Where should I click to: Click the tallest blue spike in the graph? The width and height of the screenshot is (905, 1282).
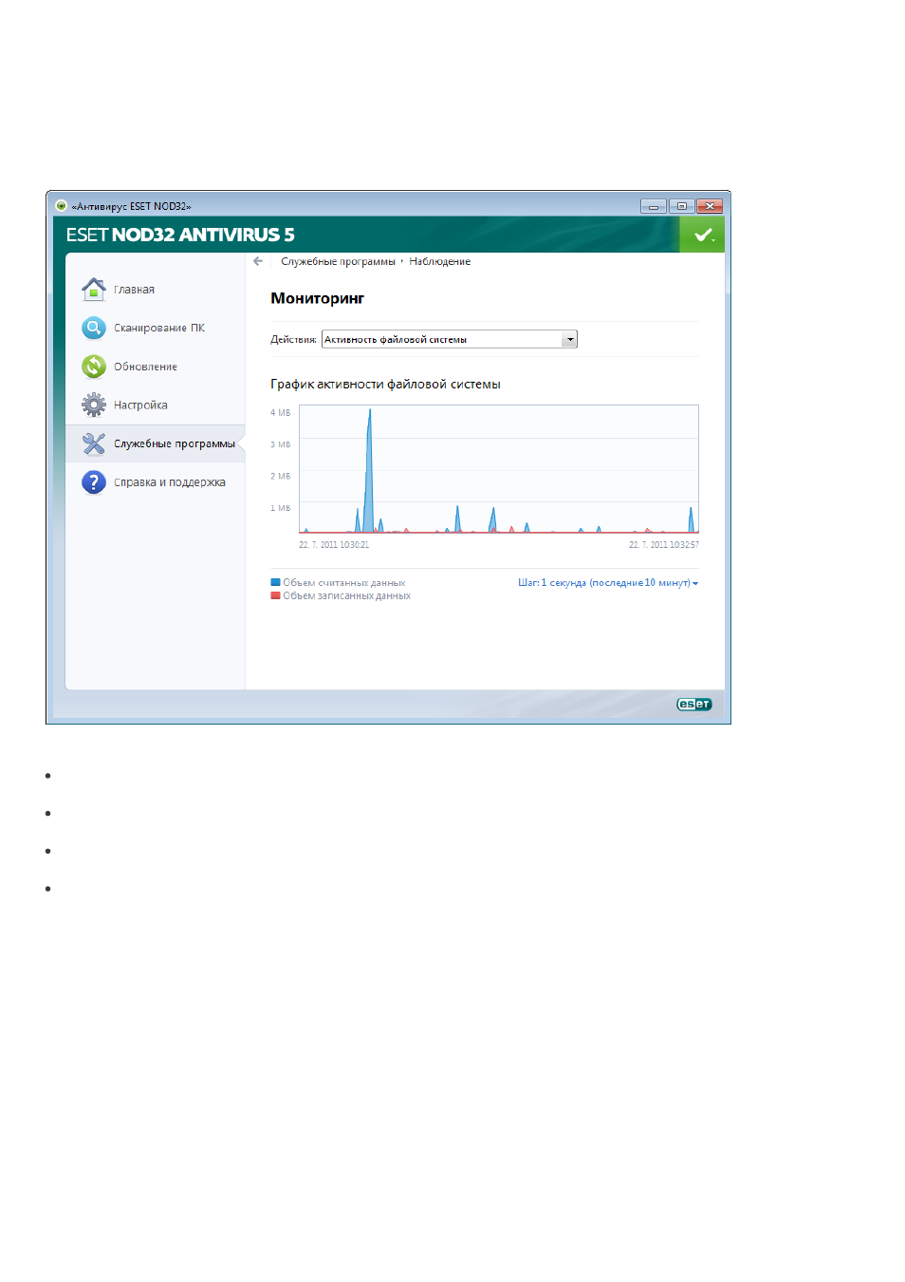point(369,470)
